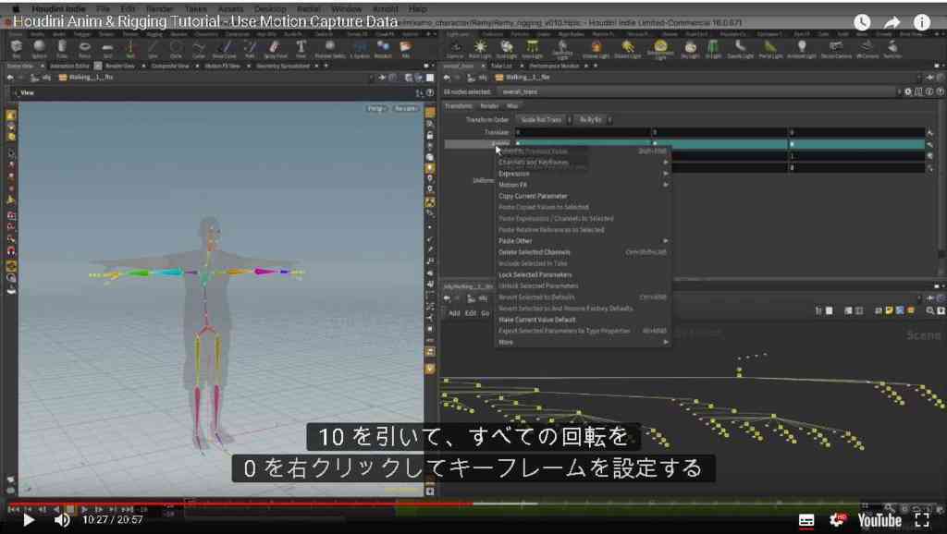Select the Sphere shelf tool
This screenshot has height=534, width=947.
tap(39, 48)
